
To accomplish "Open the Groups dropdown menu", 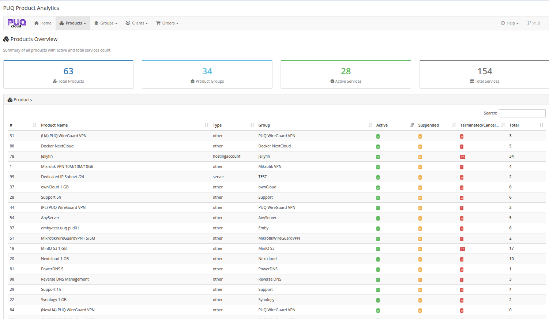I will (x=106, y=23).
